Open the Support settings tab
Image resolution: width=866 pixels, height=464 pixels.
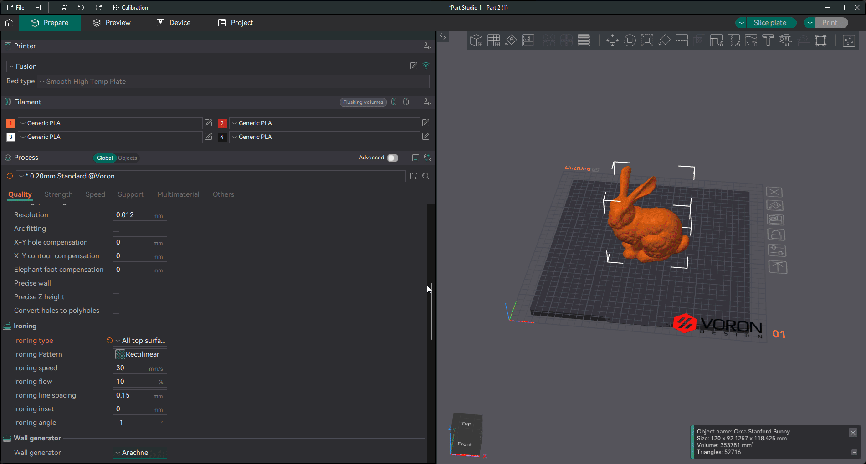pyautogui.click(x=131, y=194)
